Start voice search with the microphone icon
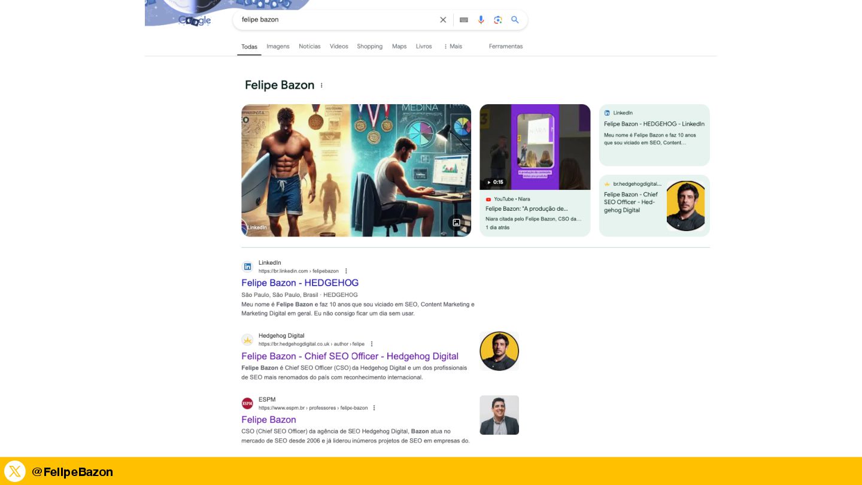The image size is (862, 485). pyautogui.click(x=481, y=20)
